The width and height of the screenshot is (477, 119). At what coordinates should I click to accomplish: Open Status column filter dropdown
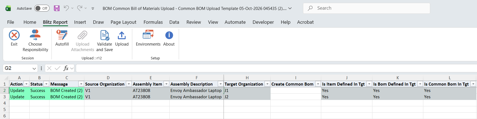coord(46,84)
